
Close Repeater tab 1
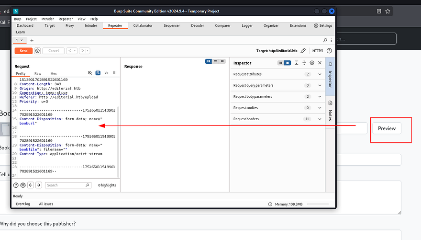pyautogui.click(x=22, y=40)
